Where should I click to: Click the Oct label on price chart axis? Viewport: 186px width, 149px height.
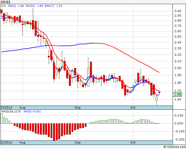133,108
